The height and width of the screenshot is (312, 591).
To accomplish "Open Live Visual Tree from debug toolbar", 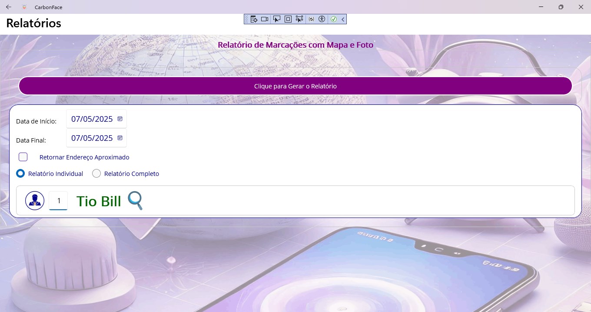I will coord(254,19).
